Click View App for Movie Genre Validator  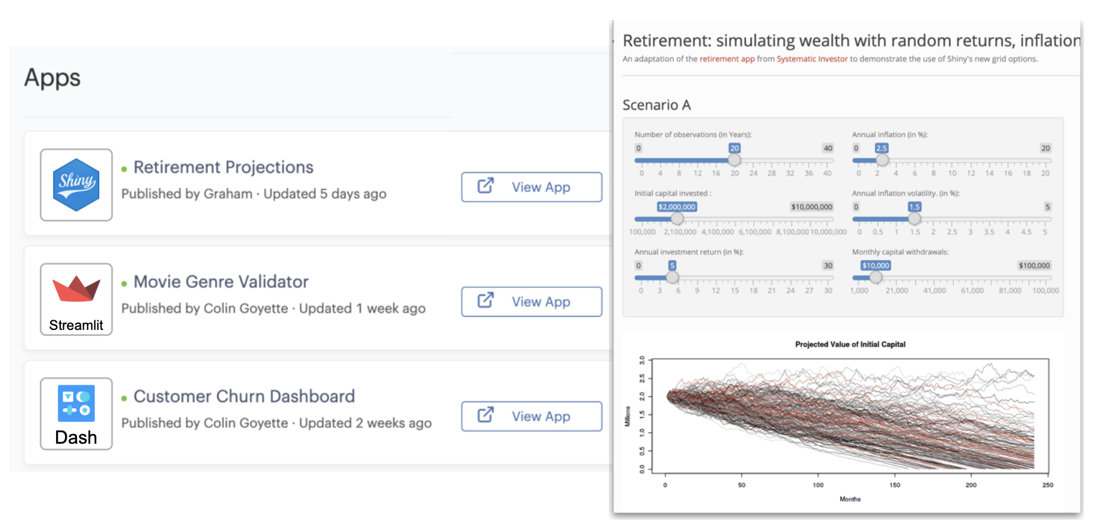pyautogui.click(x=532, y=302)
